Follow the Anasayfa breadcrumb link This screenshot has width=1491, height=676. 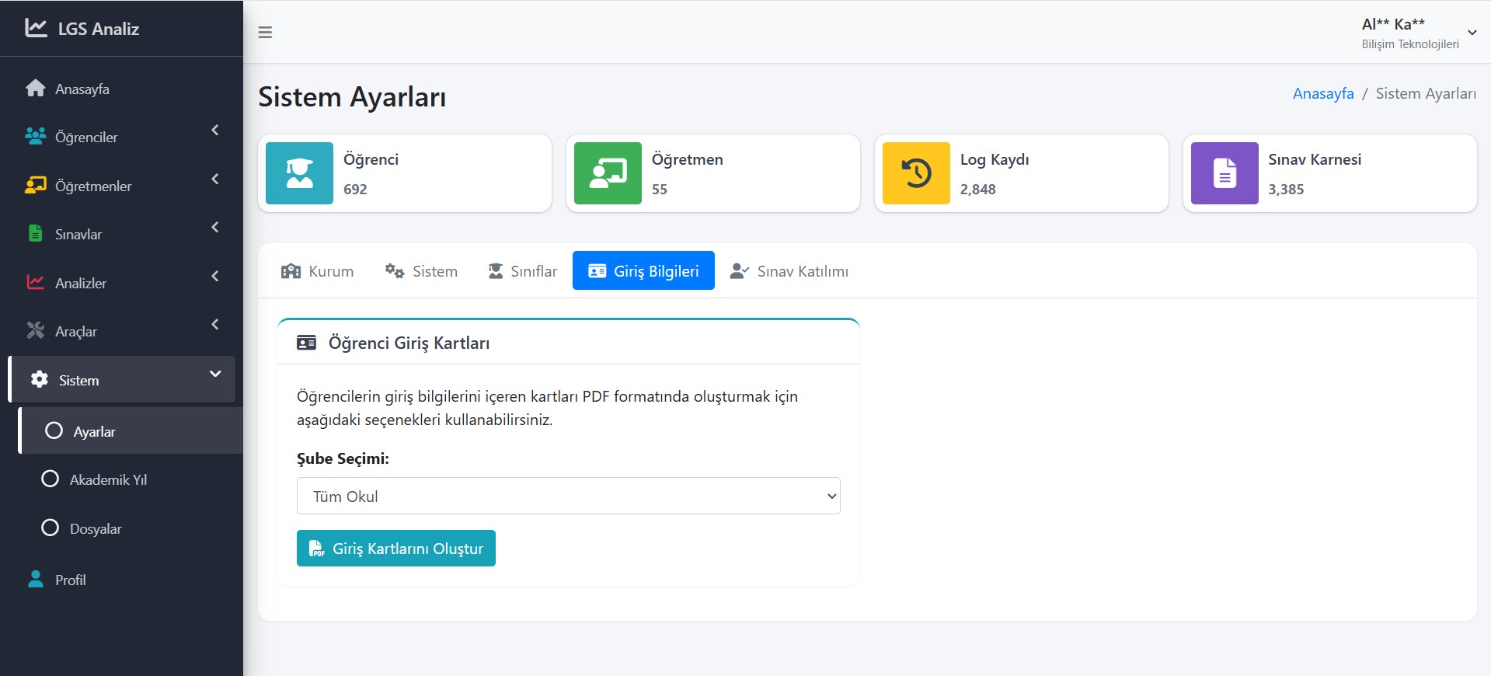tap(1322, 93)
